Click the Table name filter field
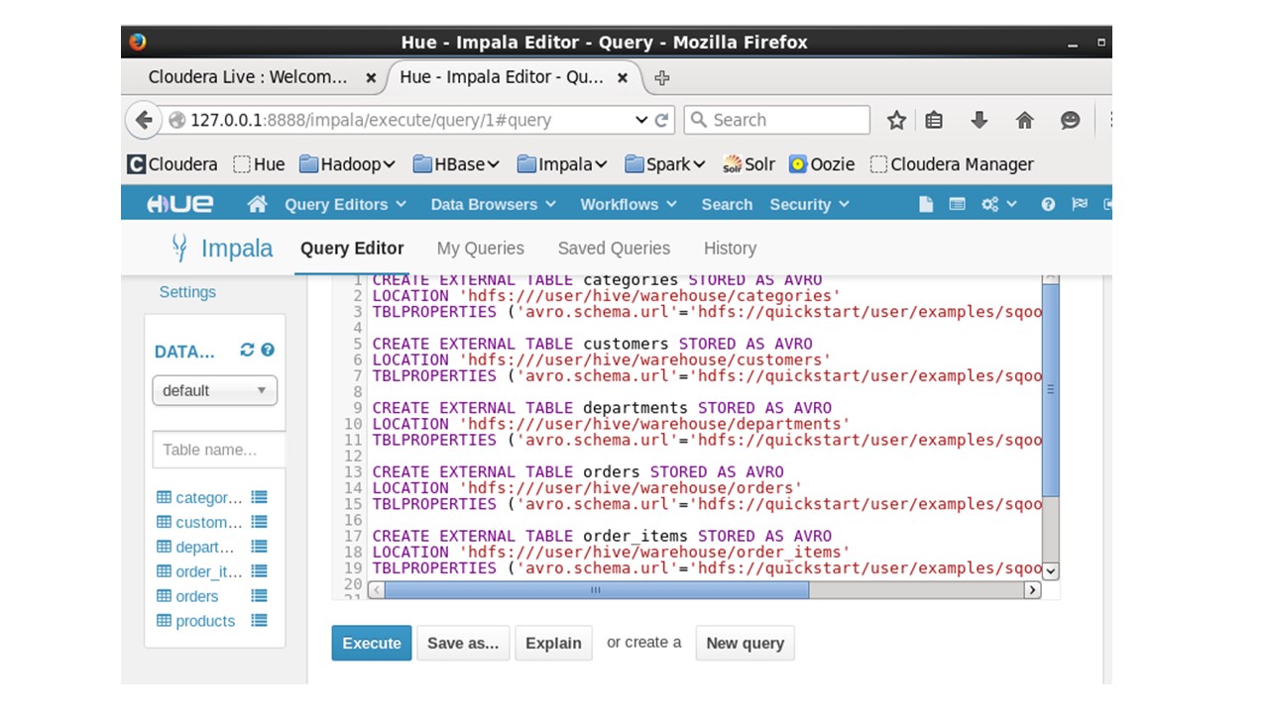Viewport: 1269px width, 713px height. coord(219,450)
